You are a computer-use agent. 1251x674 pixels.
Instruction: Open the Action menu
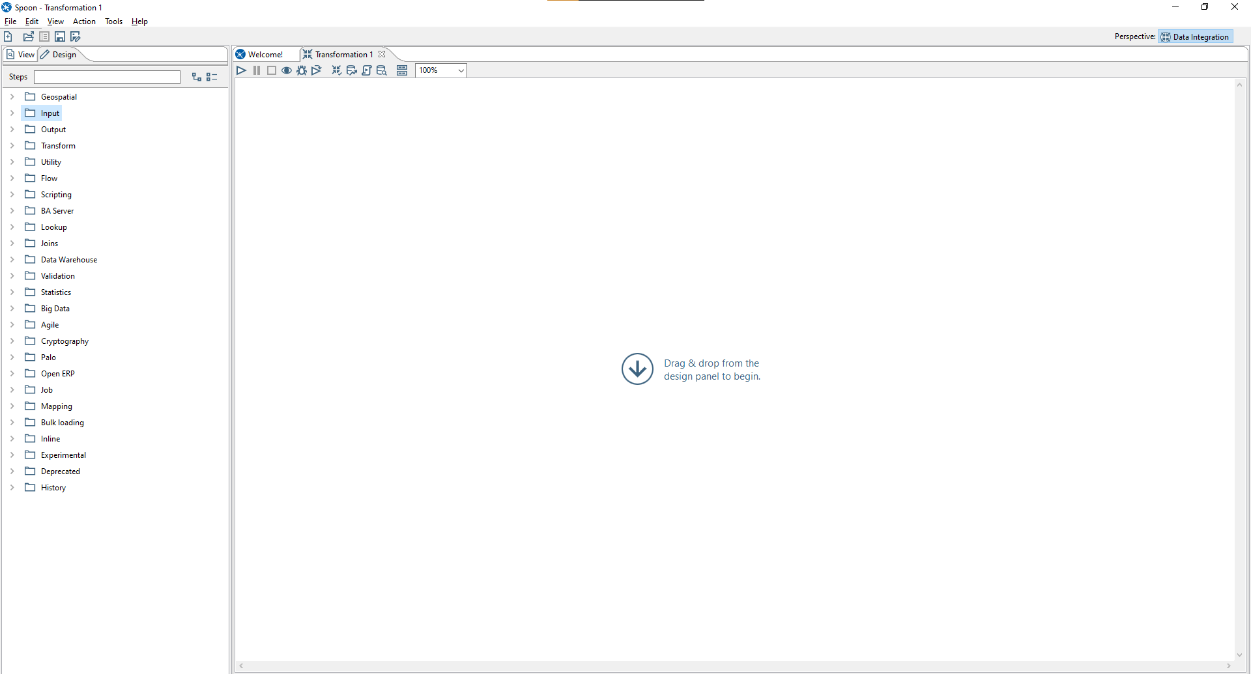[84, 21]
